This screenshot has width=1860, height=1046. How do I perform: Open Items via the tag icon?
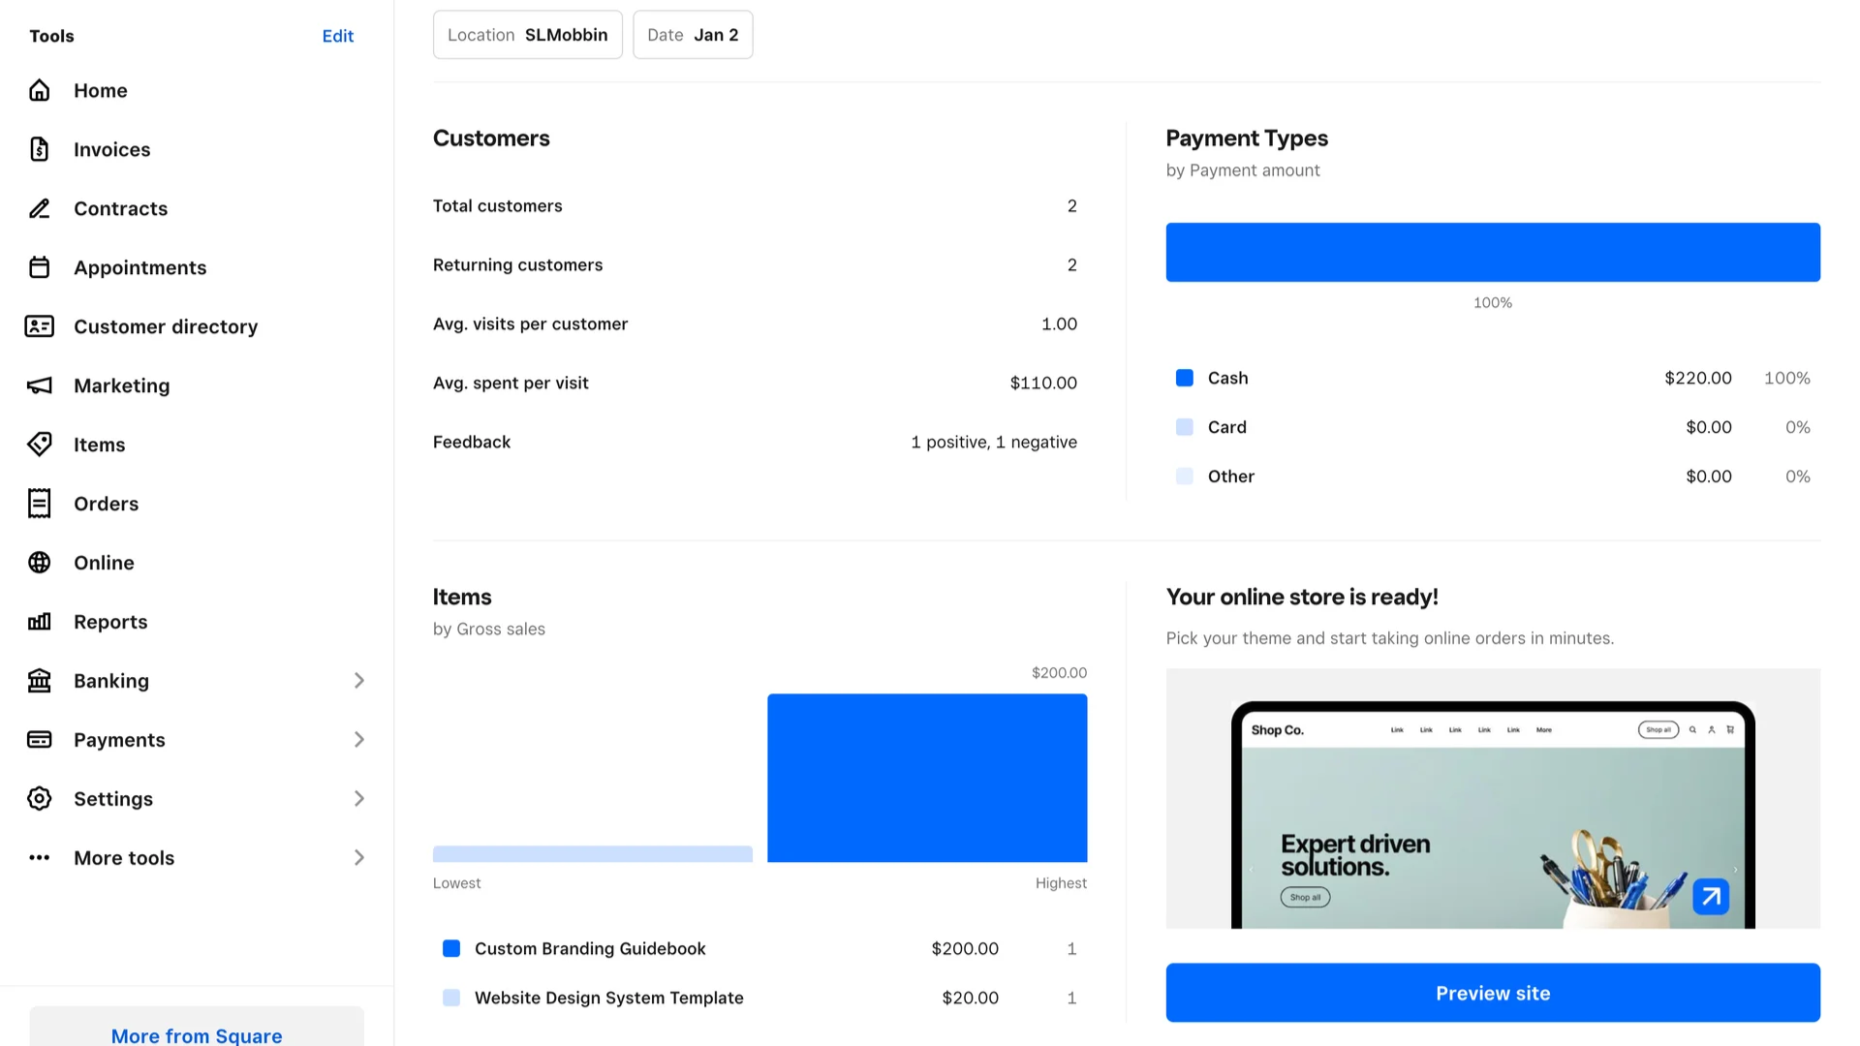click(39, 445)
